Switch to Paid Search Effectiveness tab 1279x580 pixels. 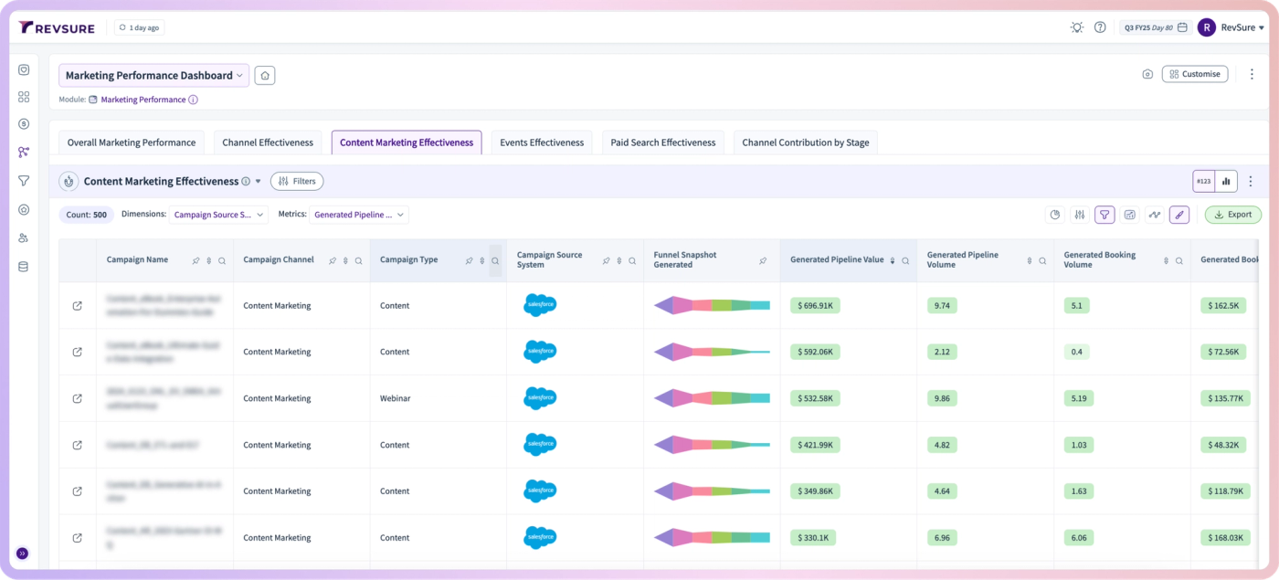click(663, 142)
